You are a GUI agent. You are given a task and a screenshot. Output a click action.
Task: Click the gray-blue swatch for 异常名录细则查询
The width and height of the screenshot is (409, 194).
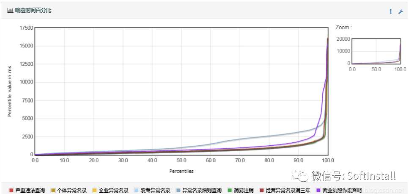point(178,190)
